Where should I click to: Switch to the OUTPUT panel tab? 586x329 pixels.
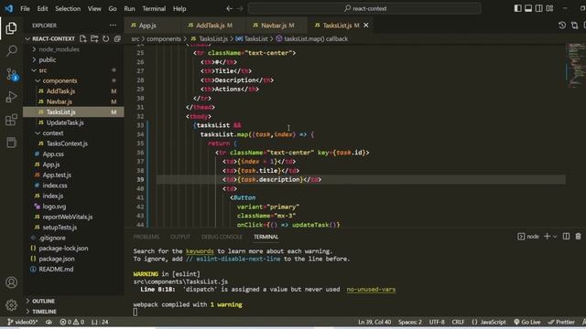pos(180,237)
